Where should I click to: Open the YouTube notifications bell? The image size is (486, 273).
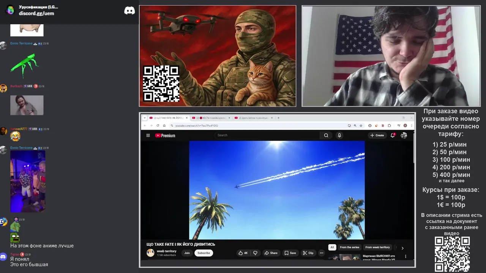point(393,135)
